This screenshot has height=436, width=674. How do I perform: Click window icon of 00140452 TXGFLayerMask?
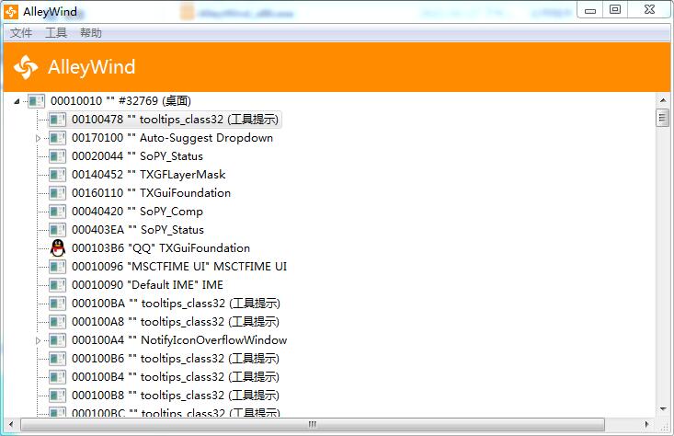[x=57, y=175]
